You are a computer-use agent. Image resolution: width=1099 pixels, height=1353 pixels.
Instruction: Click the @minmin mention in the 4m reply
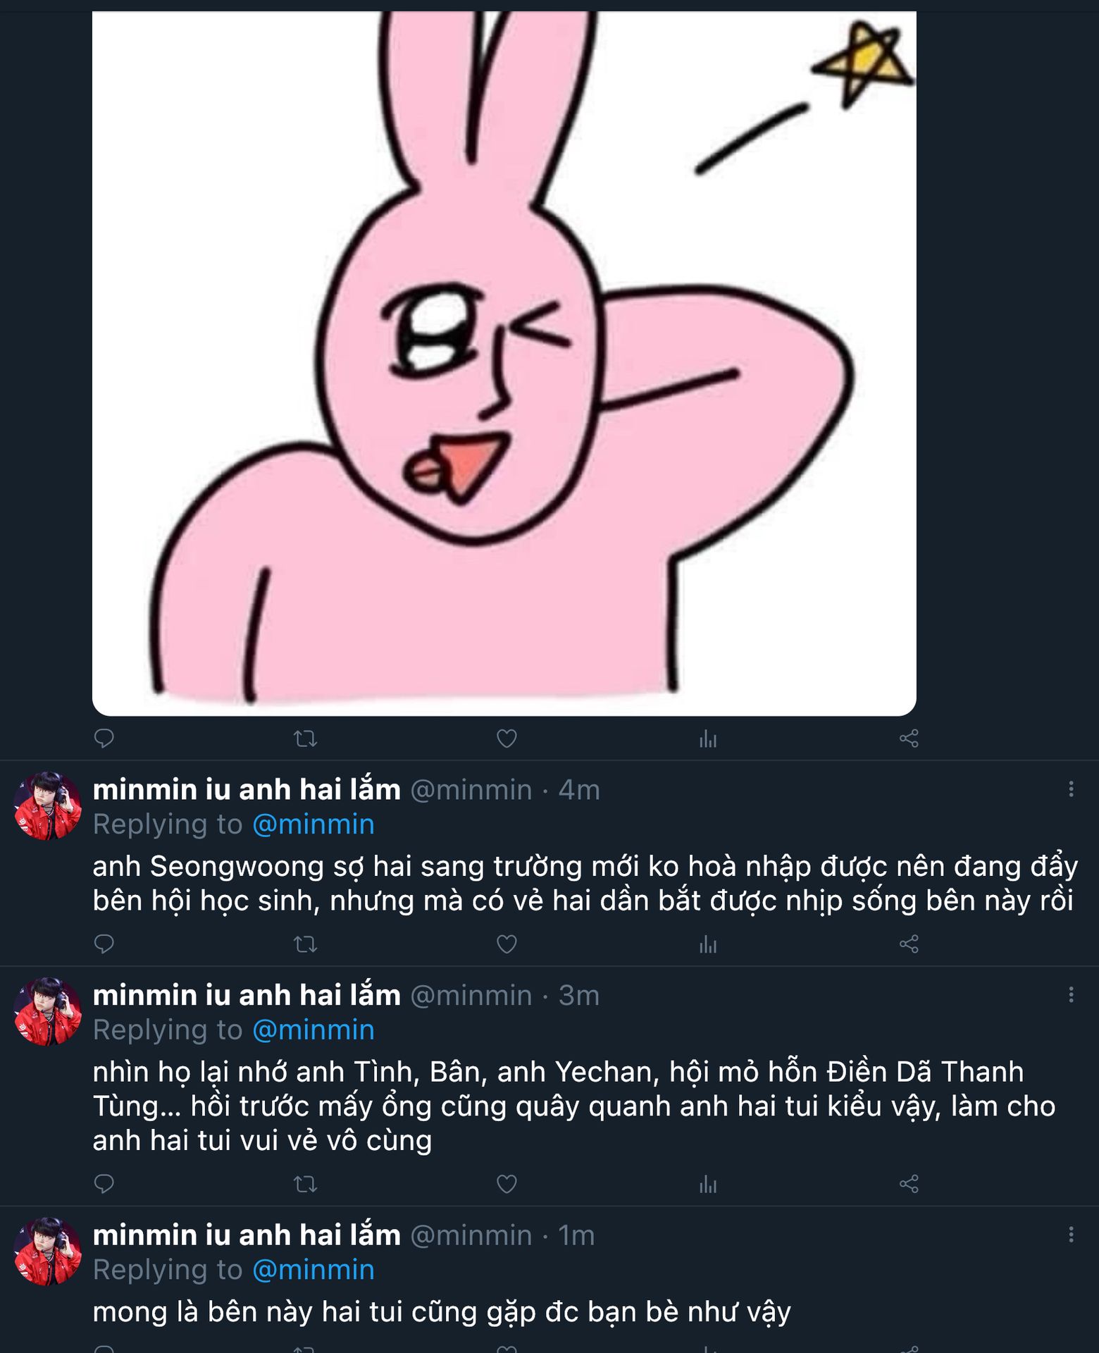pos(313,824)
